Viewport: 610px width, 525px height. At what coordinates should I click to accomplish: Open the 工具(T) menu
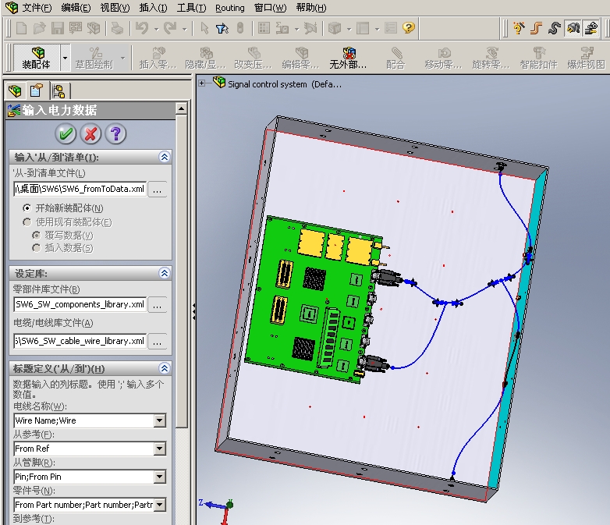(x=191, y=8)
